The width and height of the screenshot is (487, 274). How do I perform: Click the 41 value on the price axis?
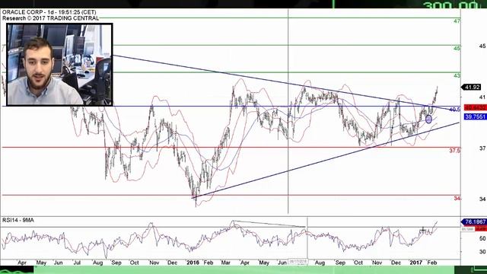(482, 97)
